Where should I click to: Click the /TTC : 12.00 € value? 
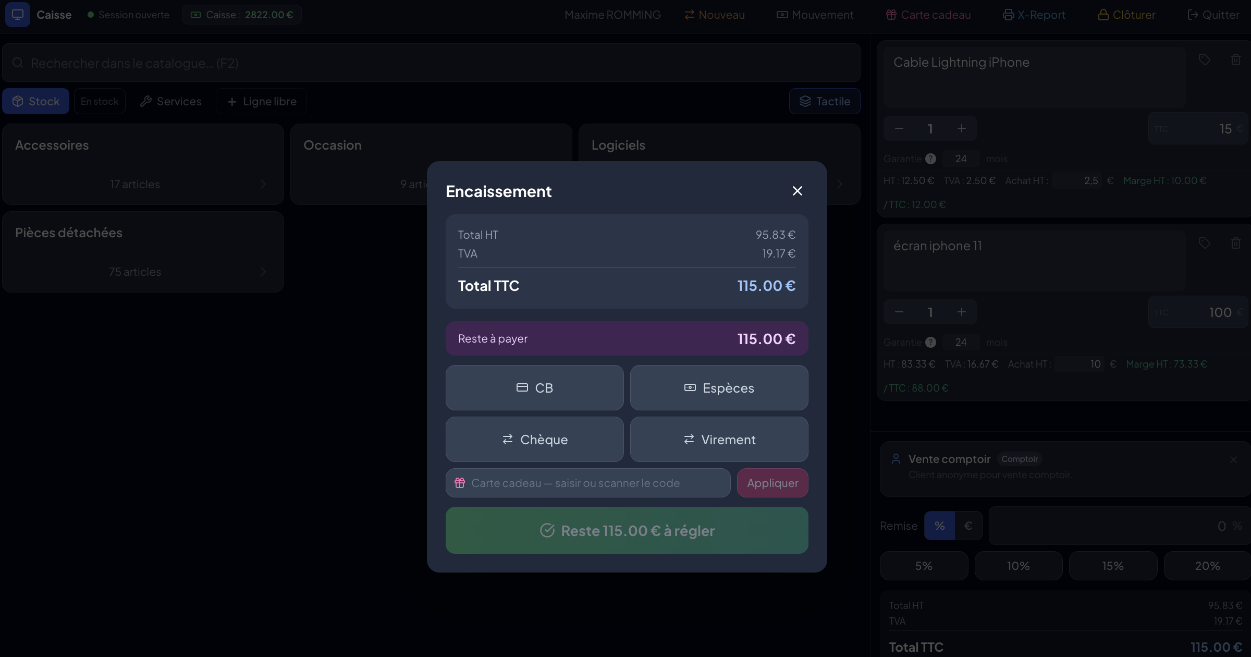pos(915,204)
